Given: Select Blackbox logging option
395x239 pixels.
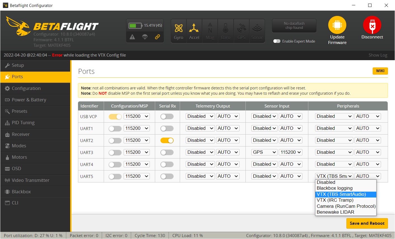Looking at the screenshot, I should 346,188.
